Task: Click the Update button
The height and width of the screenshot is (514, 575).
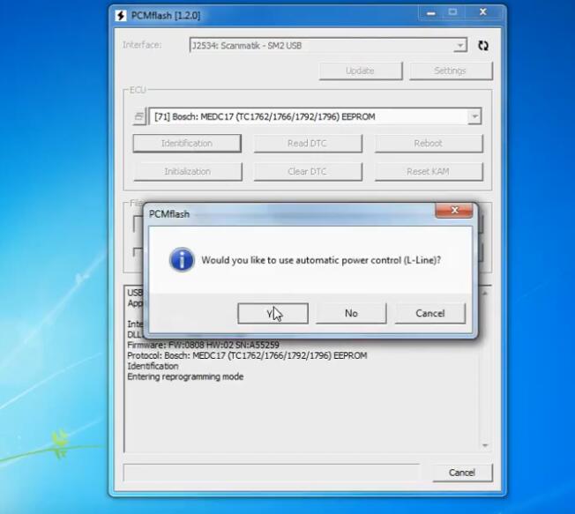Action: coord(361,71)
